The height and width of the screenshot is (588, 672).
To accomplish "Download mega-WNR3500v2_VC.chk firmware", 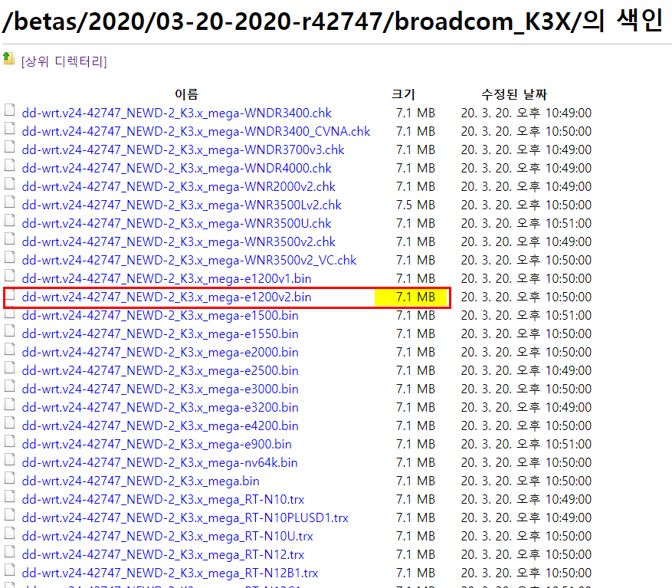I will (189, 261).
